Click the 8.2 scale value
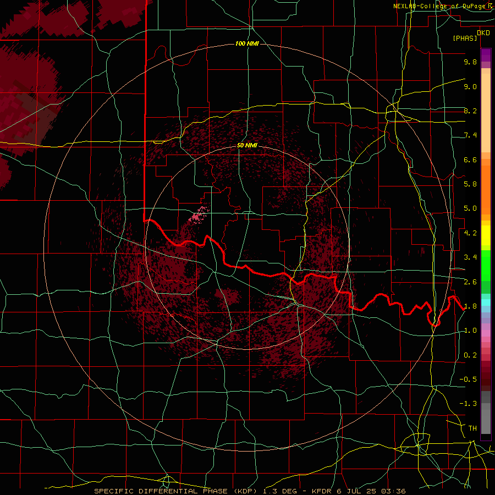 470,111
